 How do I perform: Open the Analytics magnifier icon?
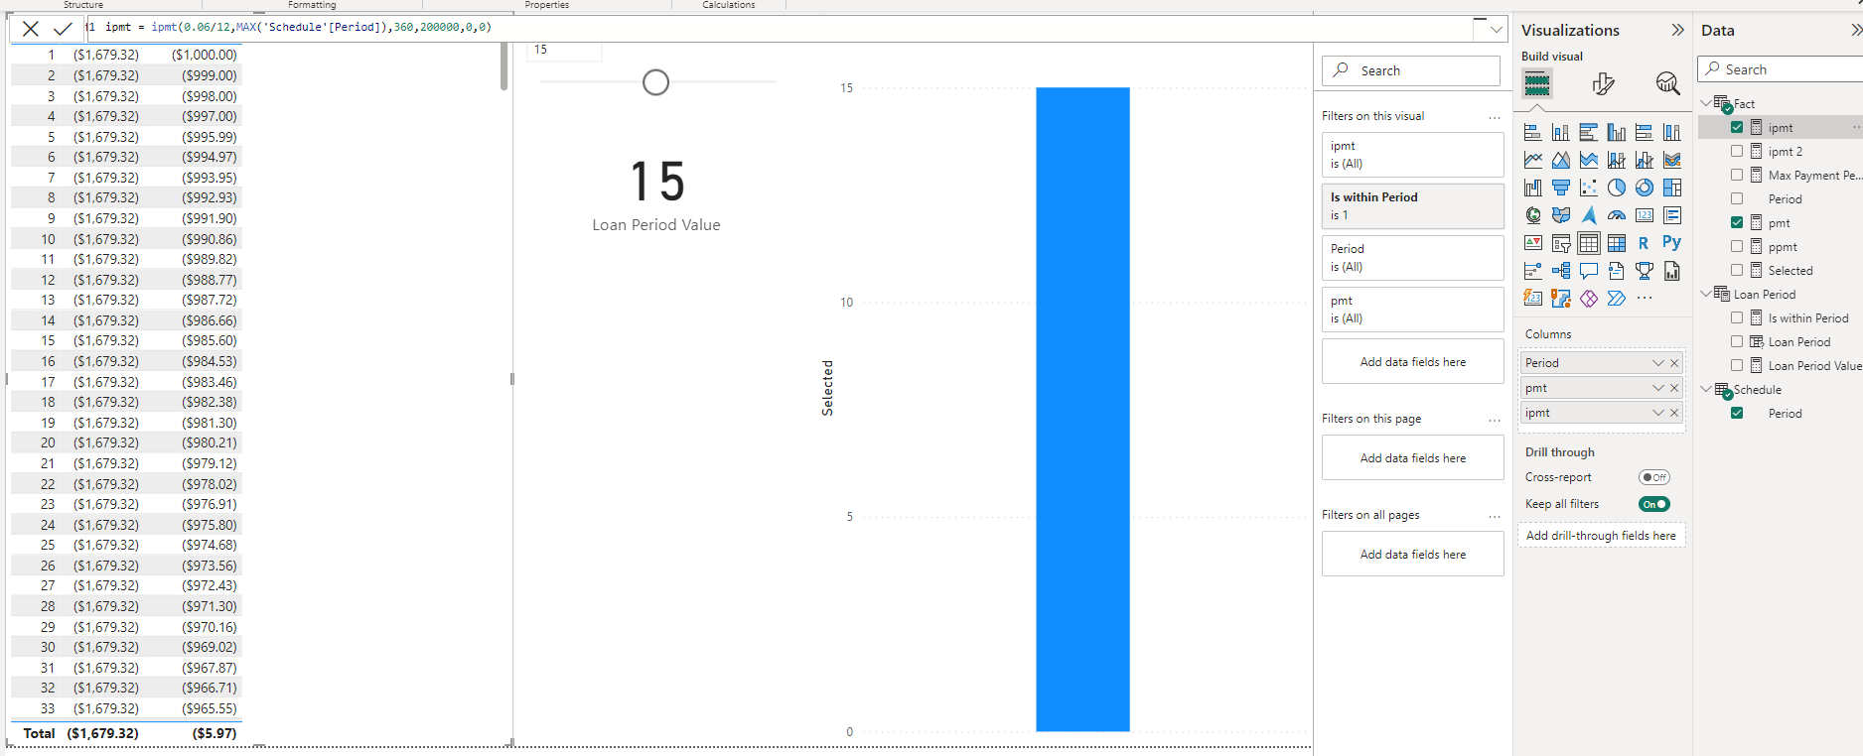pyautogui.click(x=1667, y=84)
